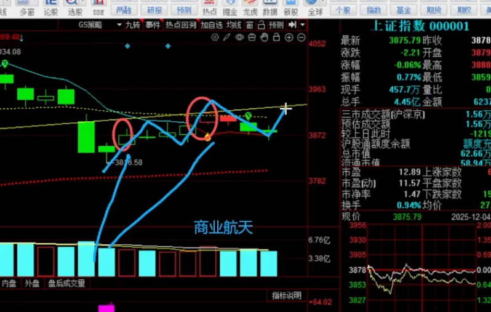Open the 两融 margin trading tab
The width and height of the screenshot is (491, 312).
coord(124,10)
